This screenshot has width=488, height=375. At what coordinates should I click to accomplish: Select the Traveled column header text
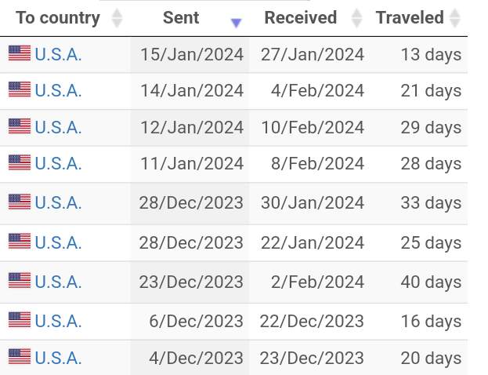pos(410,17)
